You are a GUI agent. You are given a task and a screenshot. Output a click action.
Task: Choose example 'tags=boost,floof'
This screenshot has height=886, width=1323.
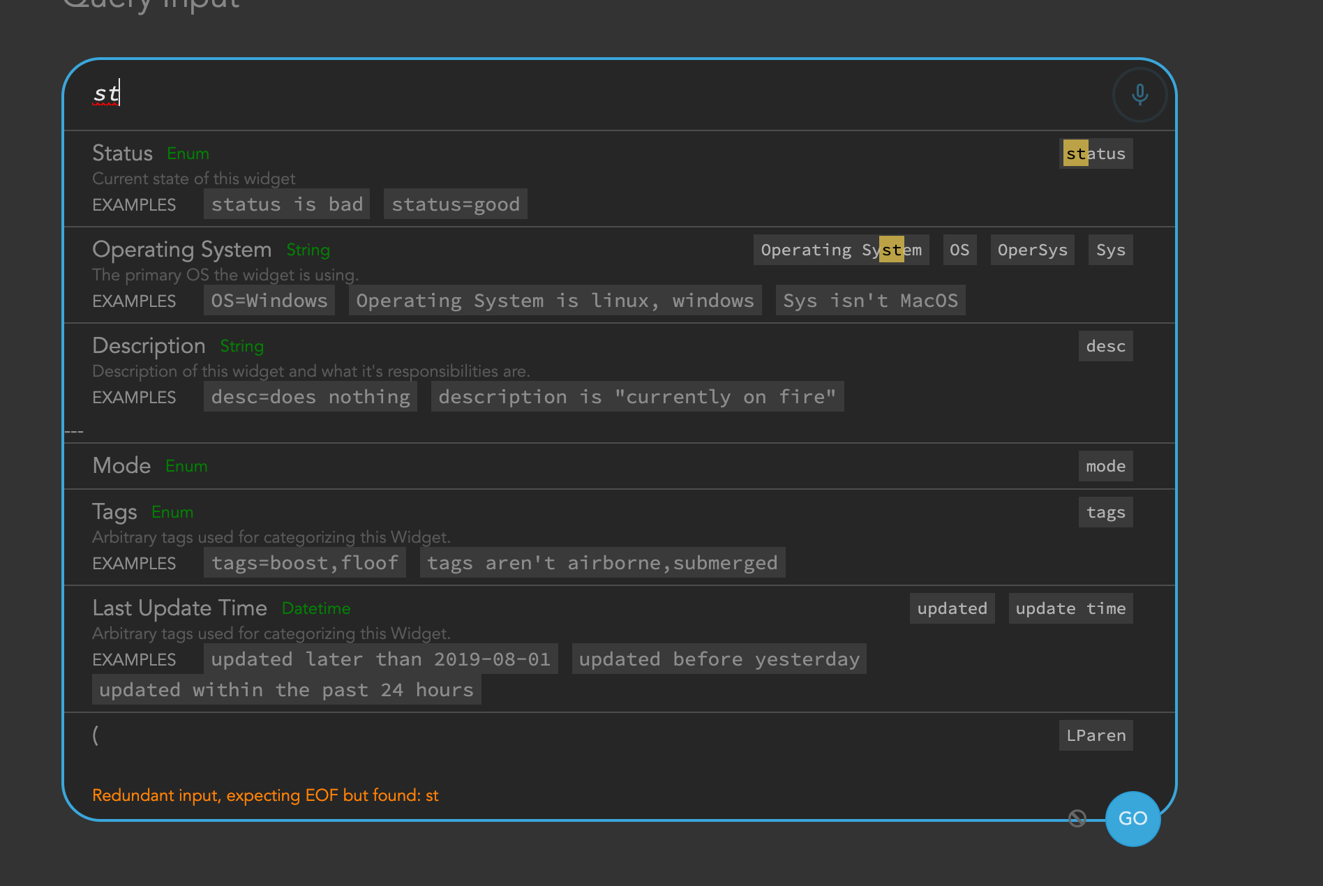tap(305, 563)
